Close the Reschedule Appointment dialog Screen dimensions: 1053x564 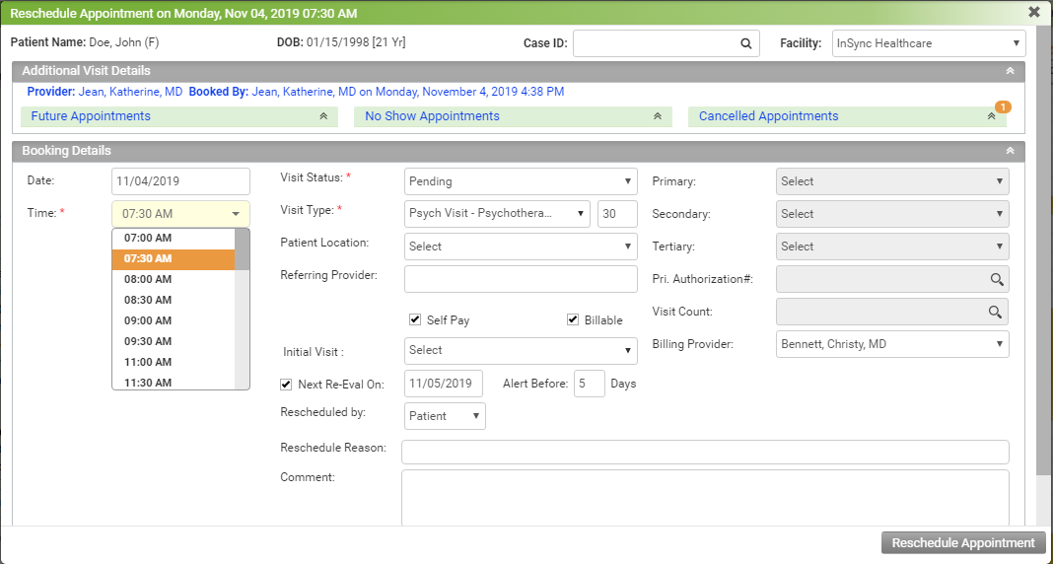pos(1033,13)
